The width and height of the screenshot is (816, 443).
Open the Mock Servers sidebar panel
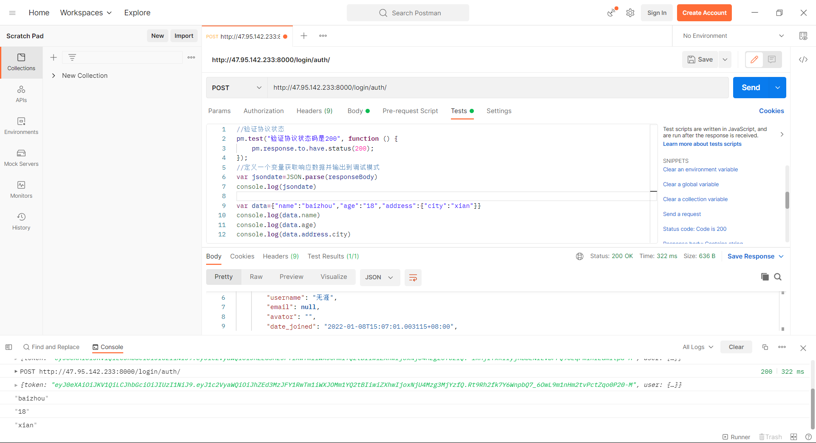coord(21,158)
